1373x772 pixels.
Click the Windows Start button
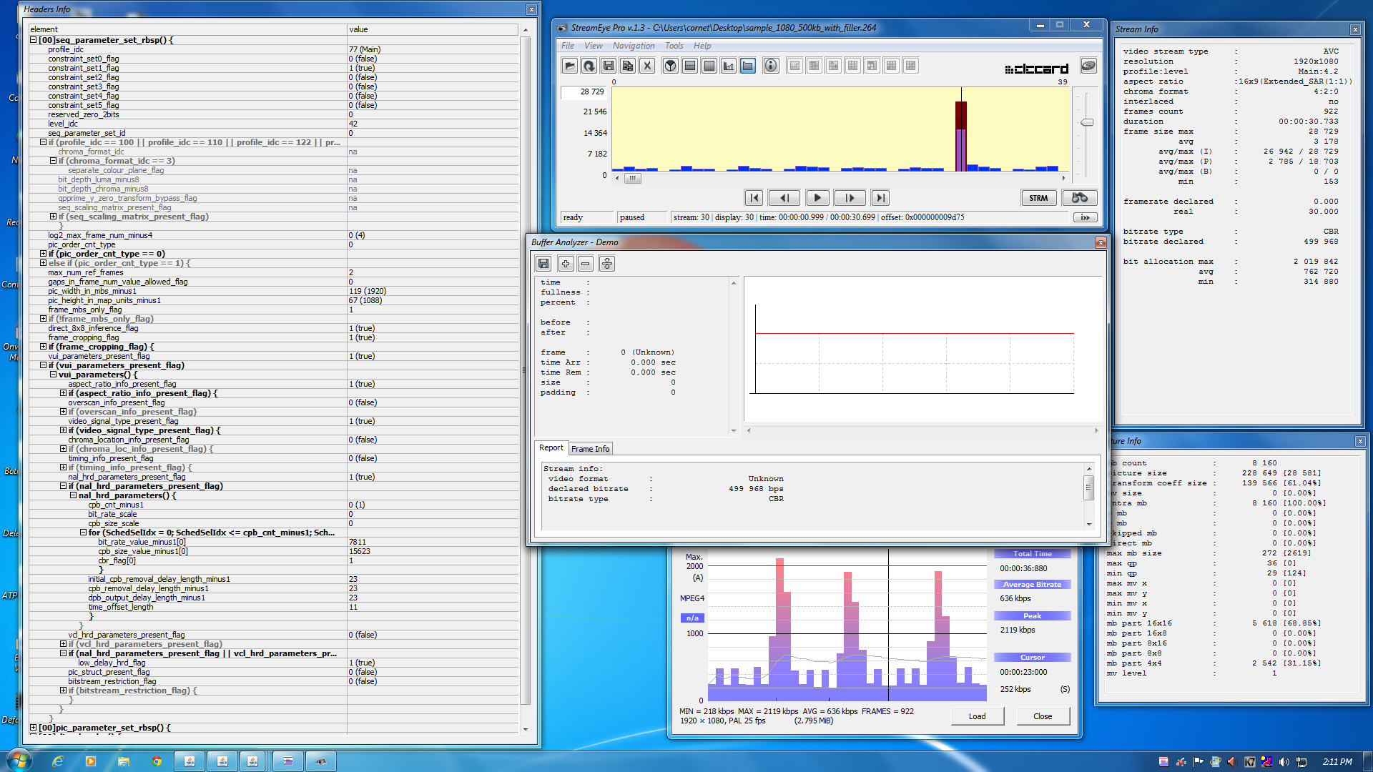click(x=19, y=761)
